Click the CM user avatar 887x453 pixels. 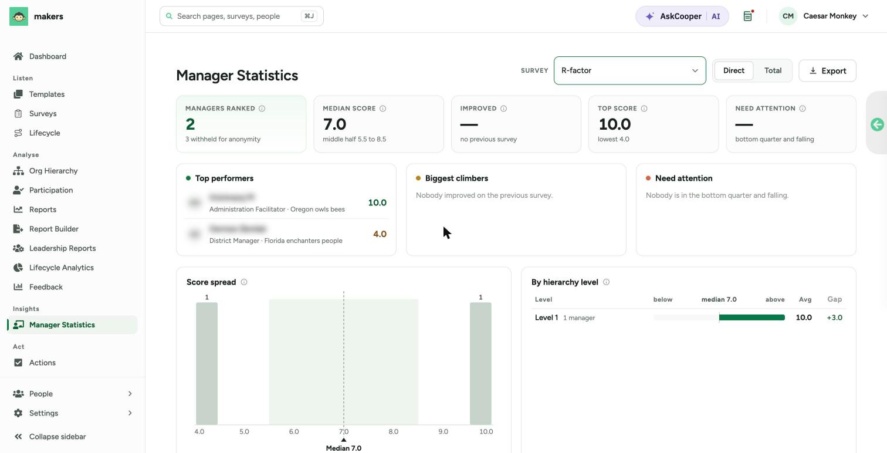pos(788,16)
